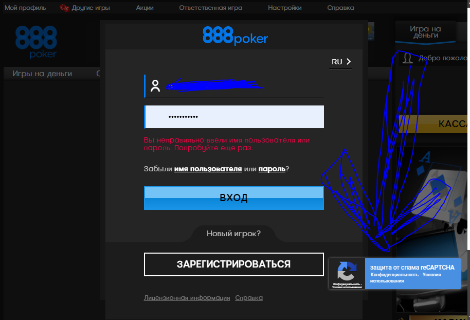Open the Справка menu in top bar
The image size is (470, 320).
(x=340, y=8)
